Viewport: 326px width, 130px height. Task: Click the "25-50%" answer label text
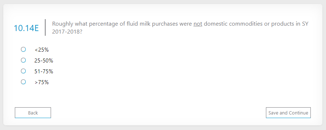tap(44, 61)
